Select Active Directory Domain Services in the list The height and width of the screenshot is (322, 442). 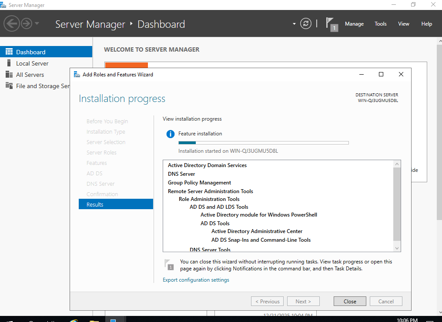207,165
